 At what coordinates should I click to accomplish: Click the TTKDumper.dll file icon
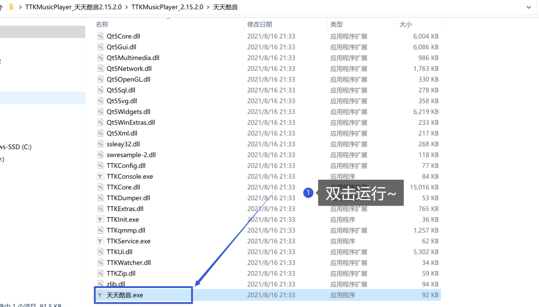click(x=100, y=198)
